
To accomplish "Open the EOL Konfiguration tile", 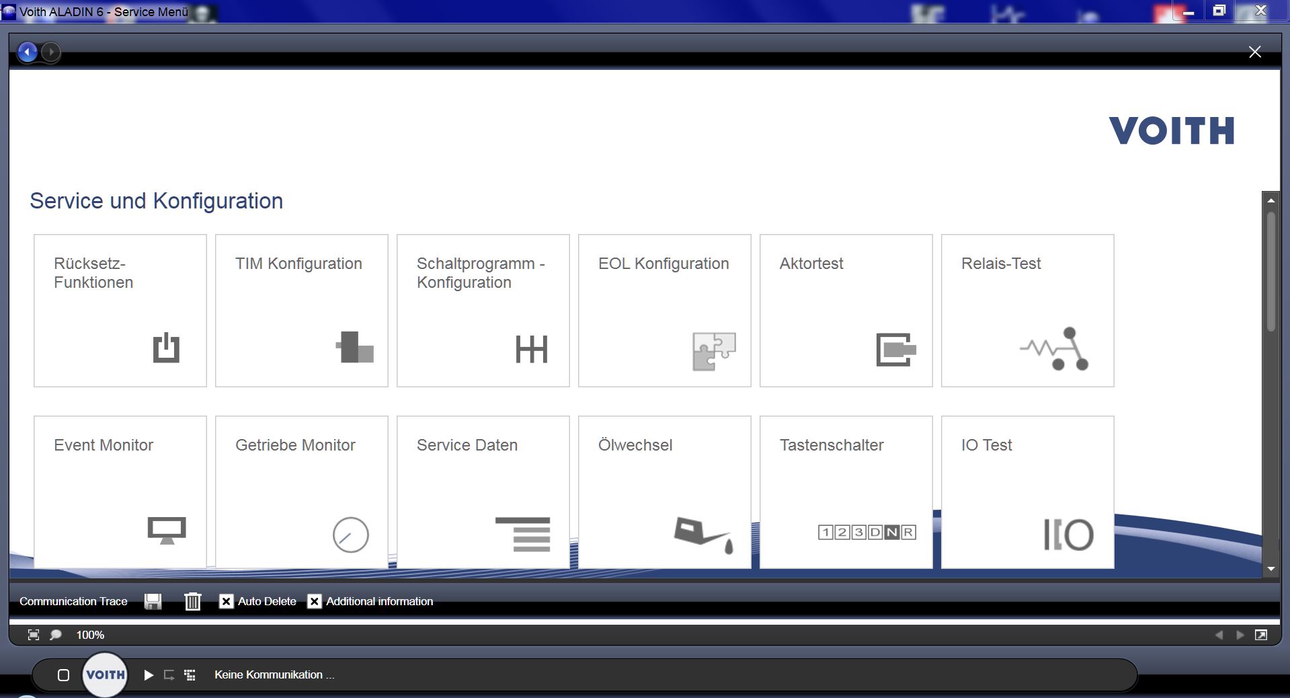I will 665,311.
